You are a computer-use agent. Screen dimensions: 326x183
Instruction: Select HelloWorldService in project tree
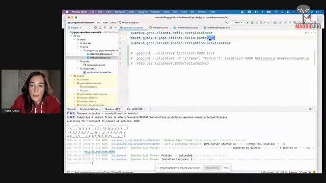[x=100, y=57]
